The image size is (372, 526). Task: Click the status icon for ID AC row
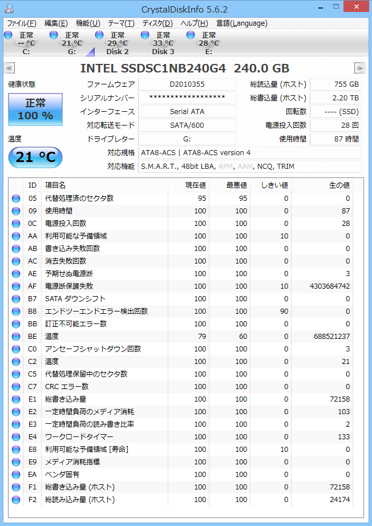point(16,261)
